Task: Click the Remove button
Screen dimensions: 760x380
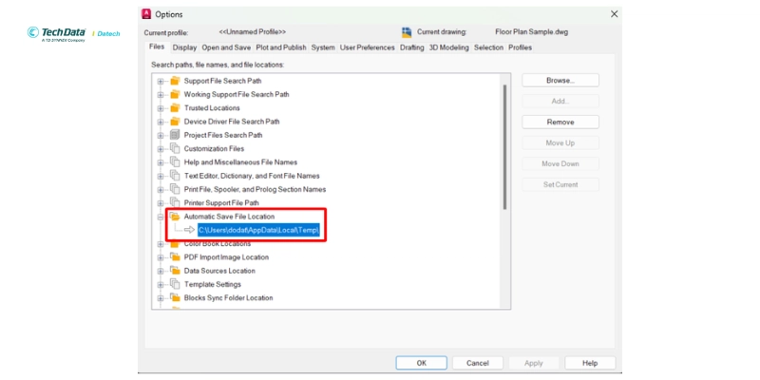Action: click(x=560, y=123)
